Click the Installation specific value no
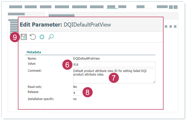Image resolution: width=187 pixels, height=121 pixels. (x=75, y=99)
